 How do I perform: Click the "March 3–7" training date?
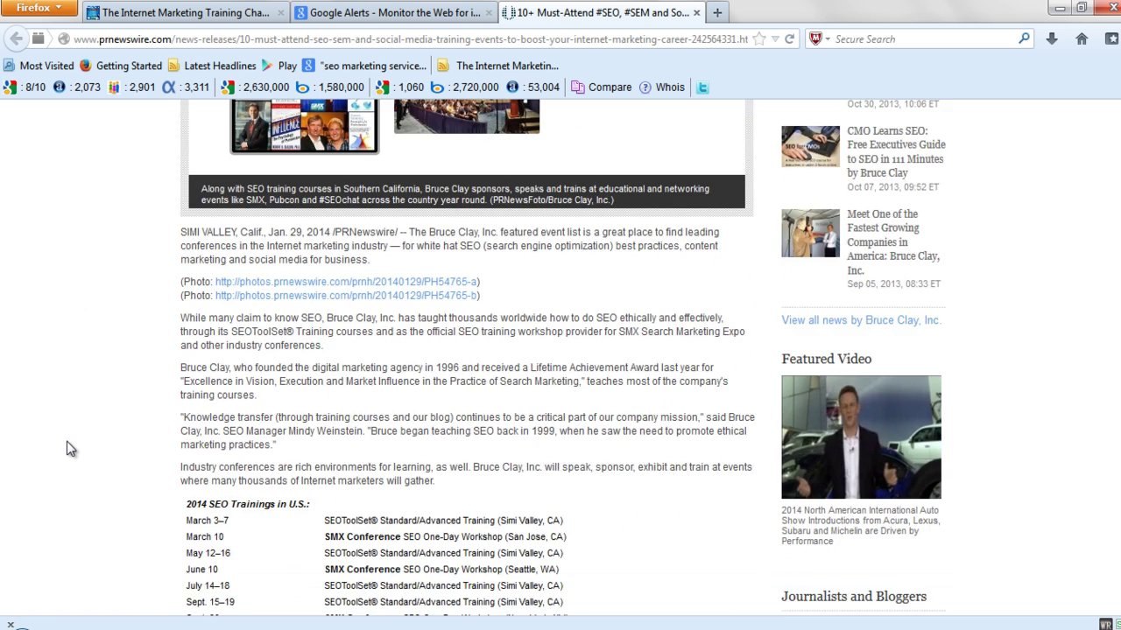tap(207, 521)
